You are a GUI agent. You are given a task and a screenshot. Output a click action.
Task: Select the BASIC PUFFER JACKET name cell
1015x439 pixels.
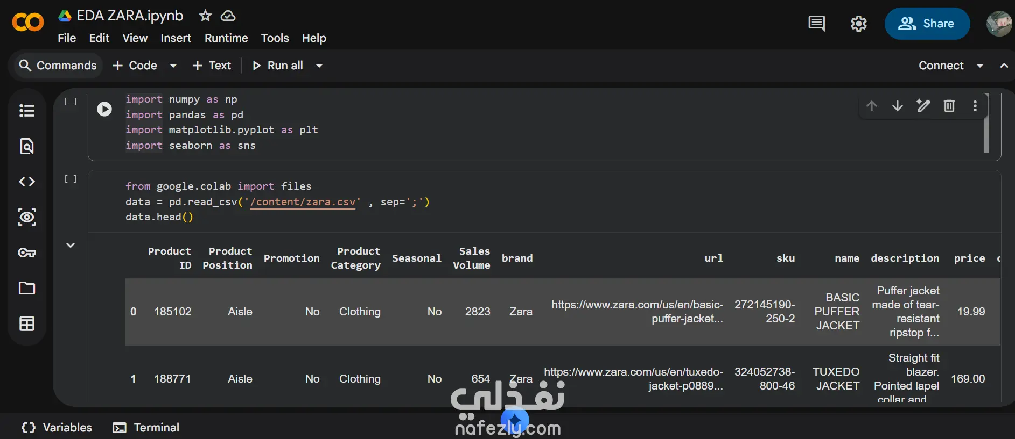click(837, 312)
